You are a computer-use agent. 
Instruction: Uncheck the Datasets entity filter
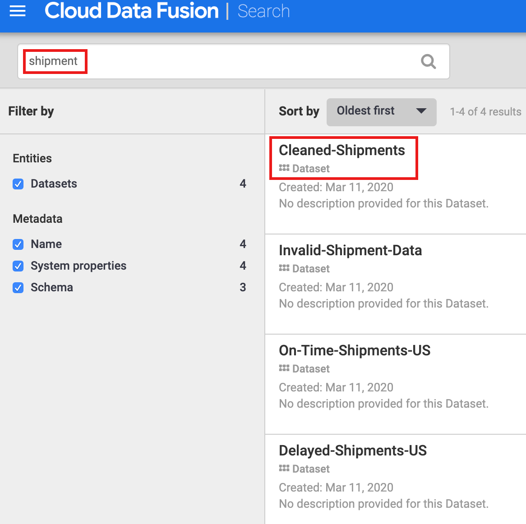(18, 184)
